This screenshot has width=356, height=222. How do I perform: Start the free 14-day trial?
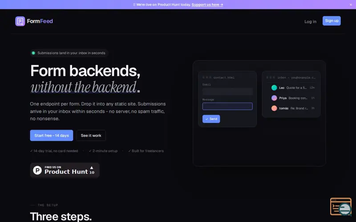tap(52, 135)
